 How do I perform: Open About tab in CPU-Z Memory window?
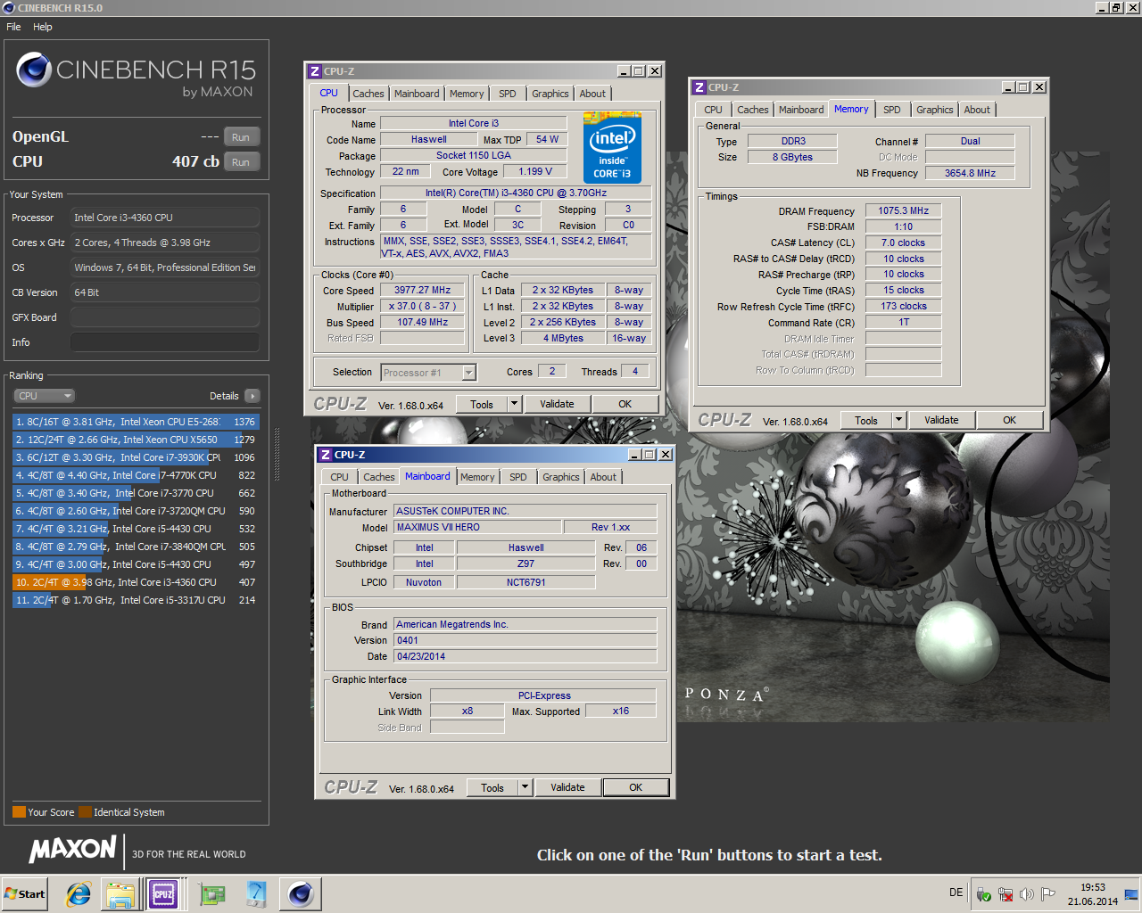[x=977, y=110]
